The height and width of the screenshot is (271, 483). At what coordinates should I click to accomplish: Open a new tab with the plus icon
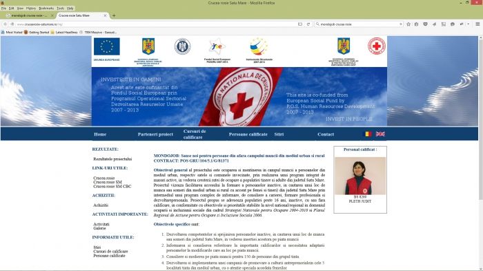coord(114,15)
